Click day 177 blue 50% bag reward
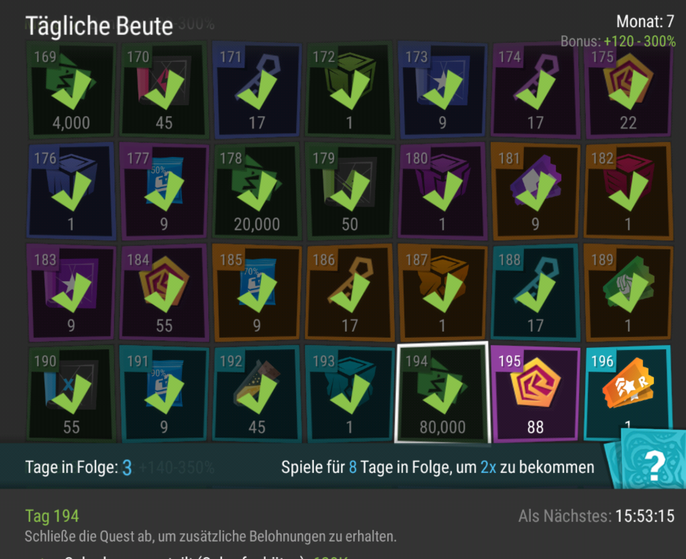Image resolution: width=686 pixels, height=559 pixels. [x=164, y=192]
